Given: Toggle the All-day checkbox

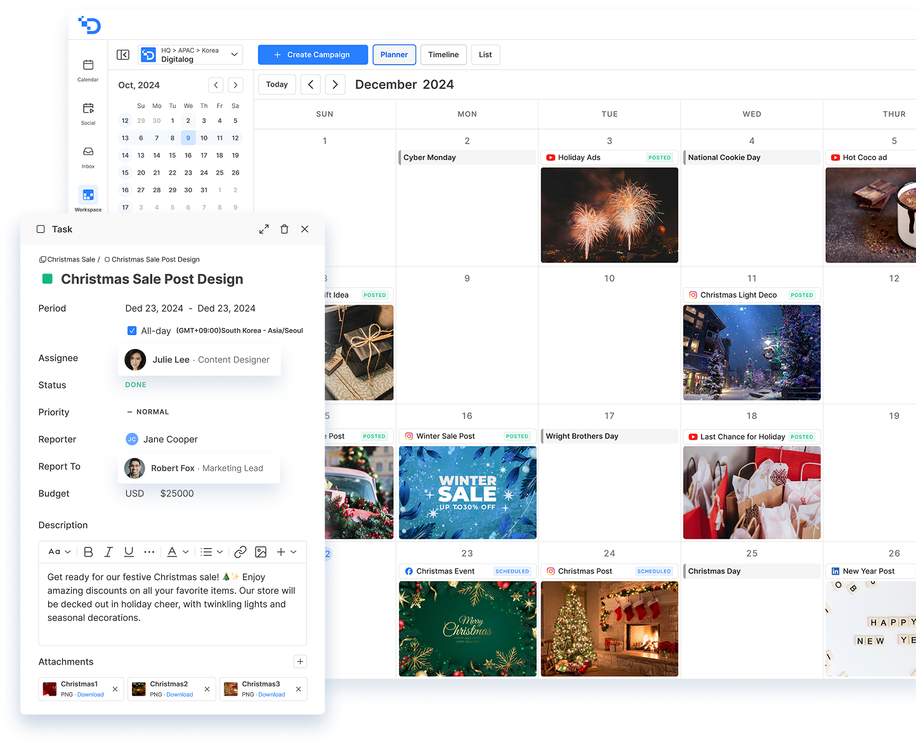Looking at the screenshot, I should pos(132,331).
